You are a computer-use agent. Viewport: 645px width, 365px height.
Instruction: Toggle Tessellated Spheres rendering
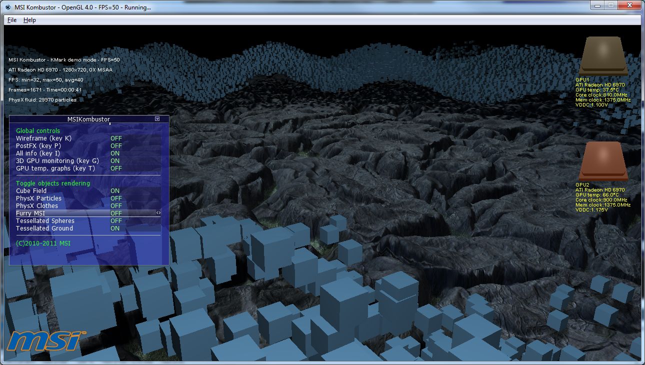click(89, 221)
